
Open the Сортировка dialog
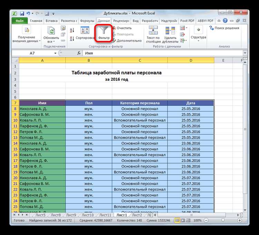tap(85, 33)
